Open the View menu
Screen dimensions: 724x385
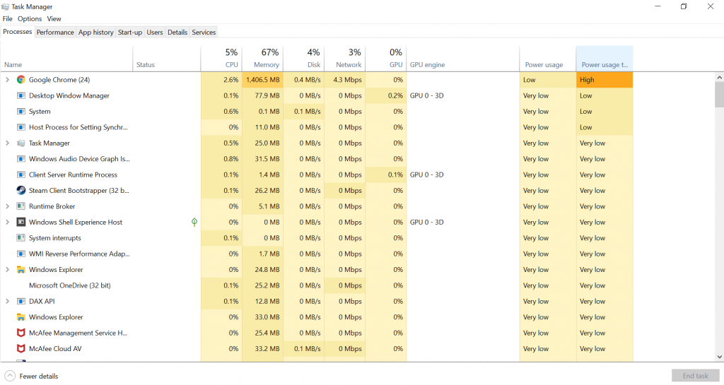[x=54, y=19]
